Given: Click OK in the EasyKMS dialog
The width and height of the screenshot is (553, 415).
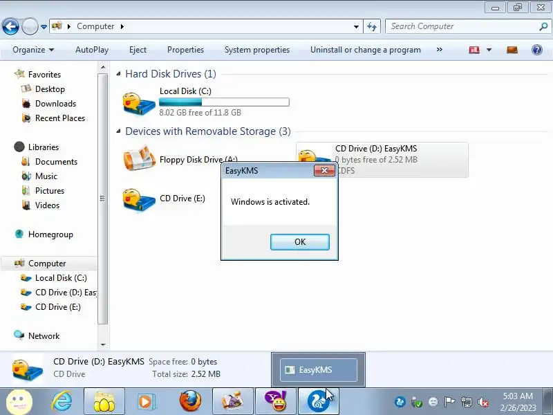Looking at the screenshot, I should coord(300,241).
